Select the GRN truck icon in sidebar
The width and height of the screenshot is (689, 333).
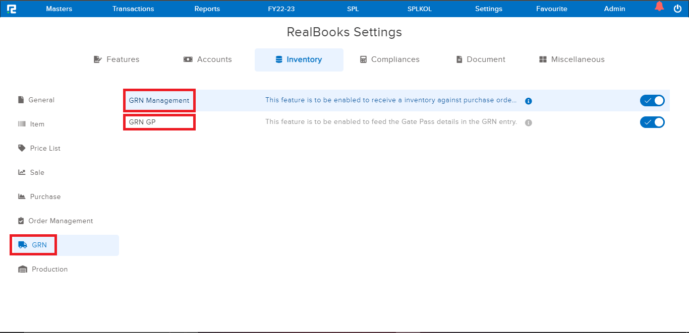pos(22,245)
